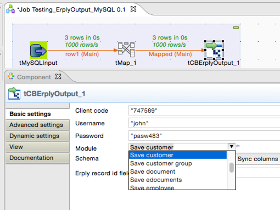
Task: Open the View settings tab
Action: click(x=37, y=147)
